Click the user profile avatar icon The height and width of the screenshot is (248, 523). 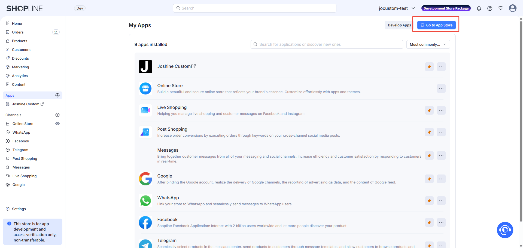click(x=512, y=8)
